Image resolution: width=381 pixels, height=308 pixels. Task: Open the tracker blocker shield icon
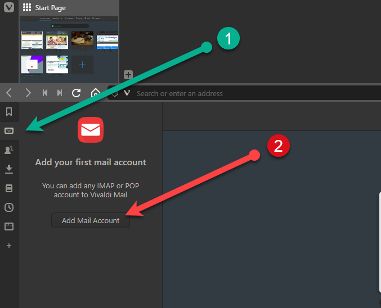(115, 93)
